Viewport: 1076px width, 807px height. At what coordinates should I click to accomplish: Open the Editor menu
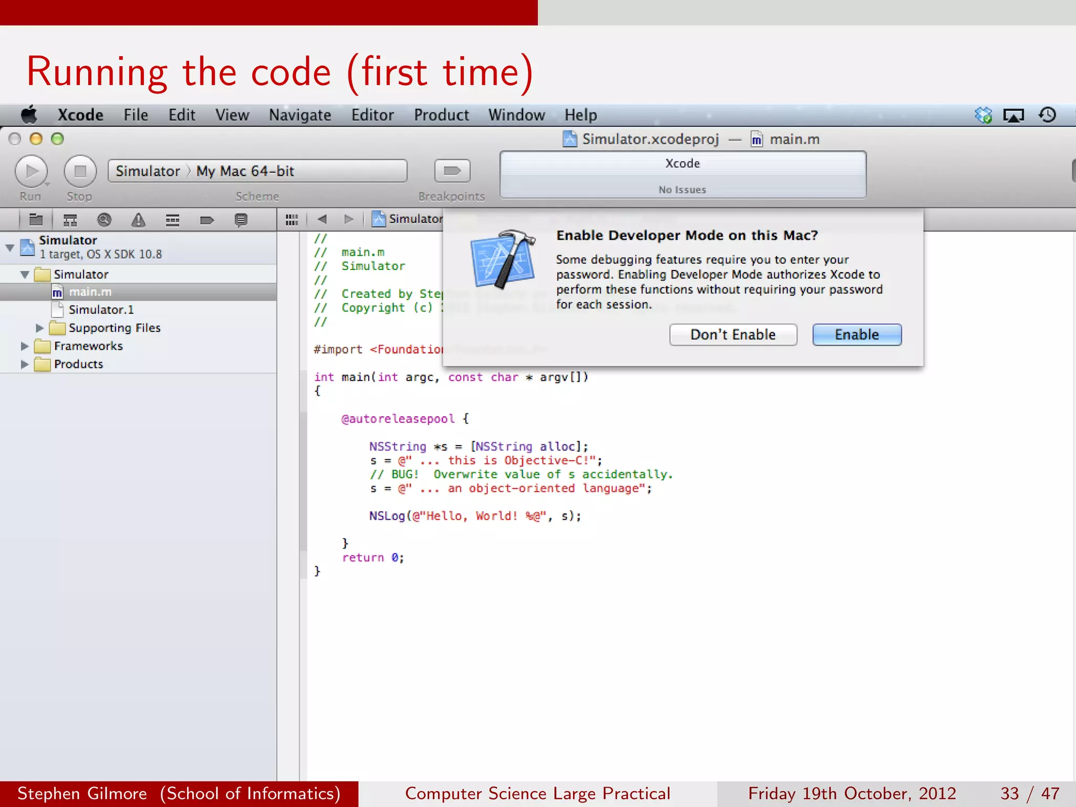(373, 115)
